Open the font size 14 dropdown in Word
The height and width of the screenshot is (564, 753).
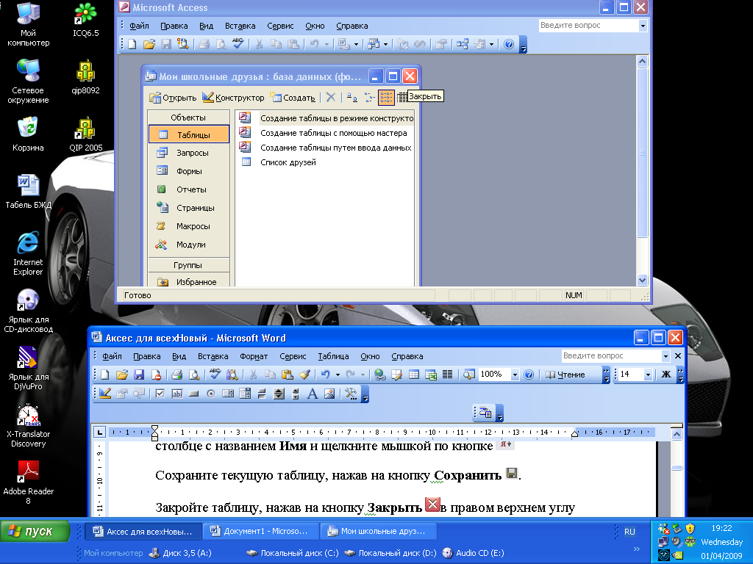click(648, 375)
